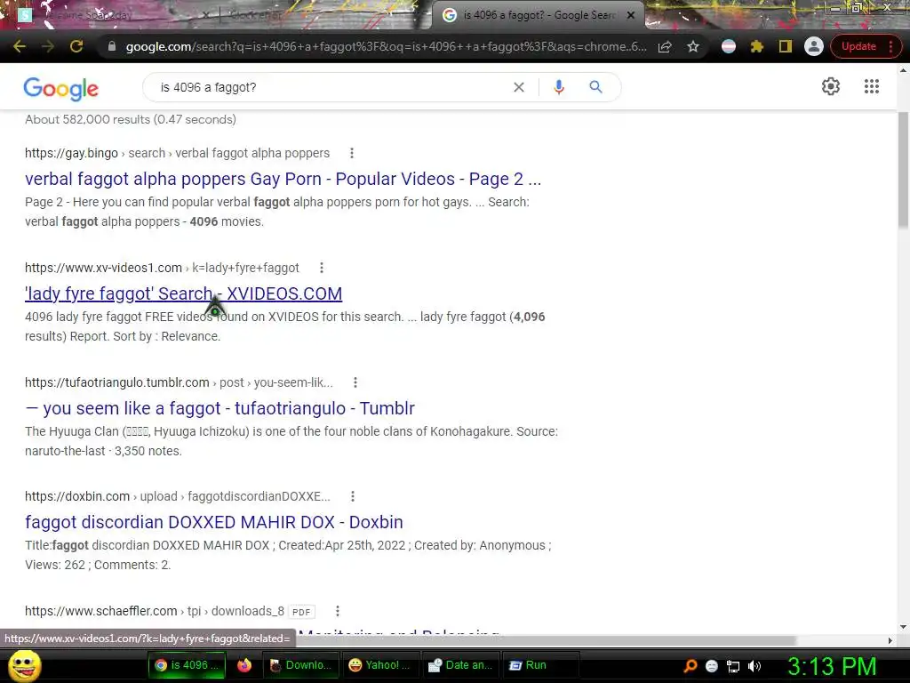The image size is (910, 683).
Task: Open the striped flag extension icon
Action: (x=729, y=46)
